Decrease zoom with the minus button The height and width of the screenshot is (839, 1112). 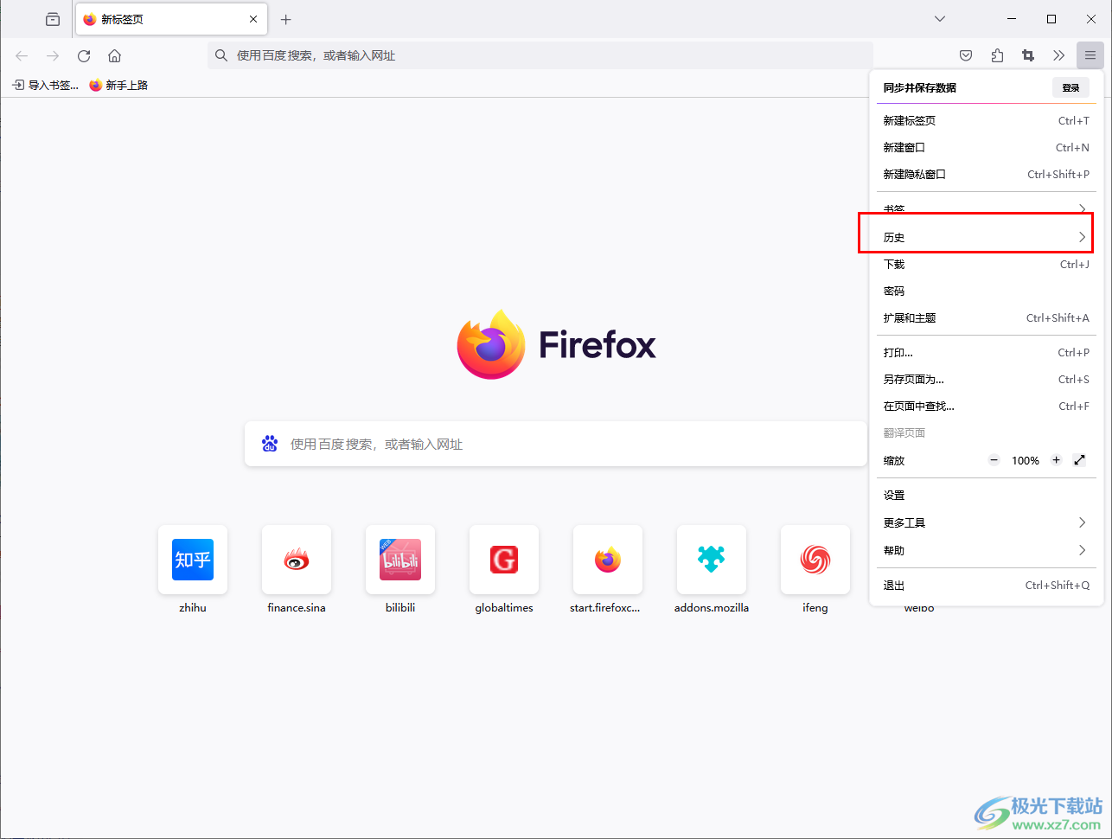pyautogui.click(x=994, y=460)
